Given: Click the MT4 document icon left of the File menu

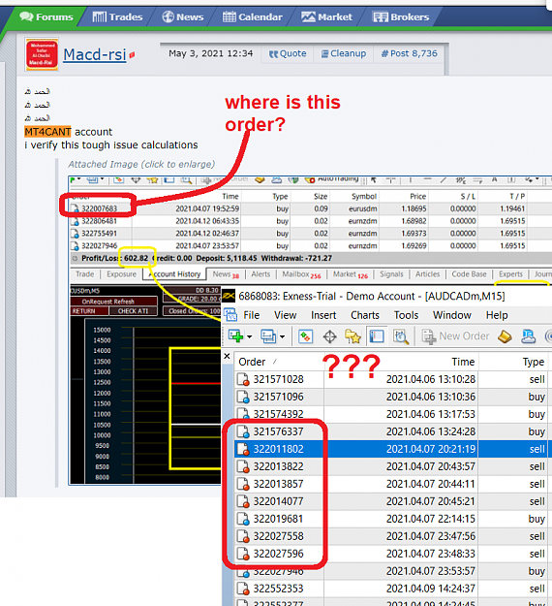Looking at the screenshot, I should pos(230,315).
